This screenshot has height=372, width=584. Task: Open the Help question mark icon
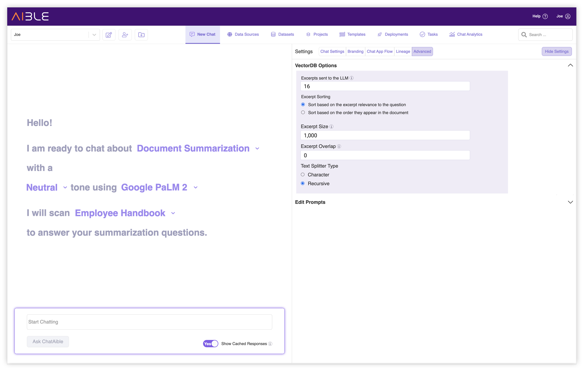tap(545, 16)
